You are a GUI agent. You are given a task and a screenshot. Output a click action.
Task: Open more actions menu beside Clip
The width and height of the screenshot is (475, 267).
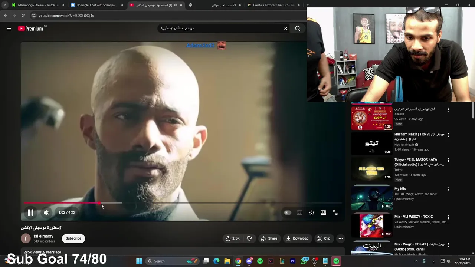pos(340,238)
